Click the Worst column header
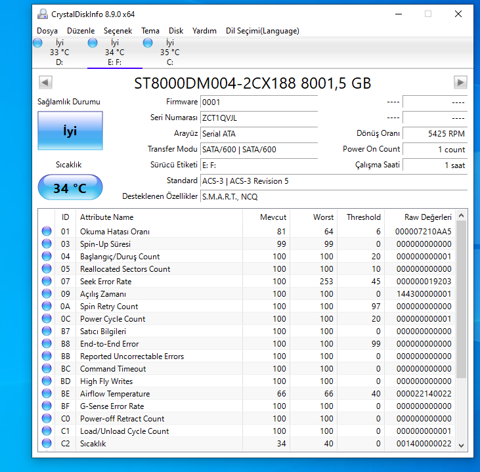The height and width of the screenshot is (472, 480). coord(313,217)
